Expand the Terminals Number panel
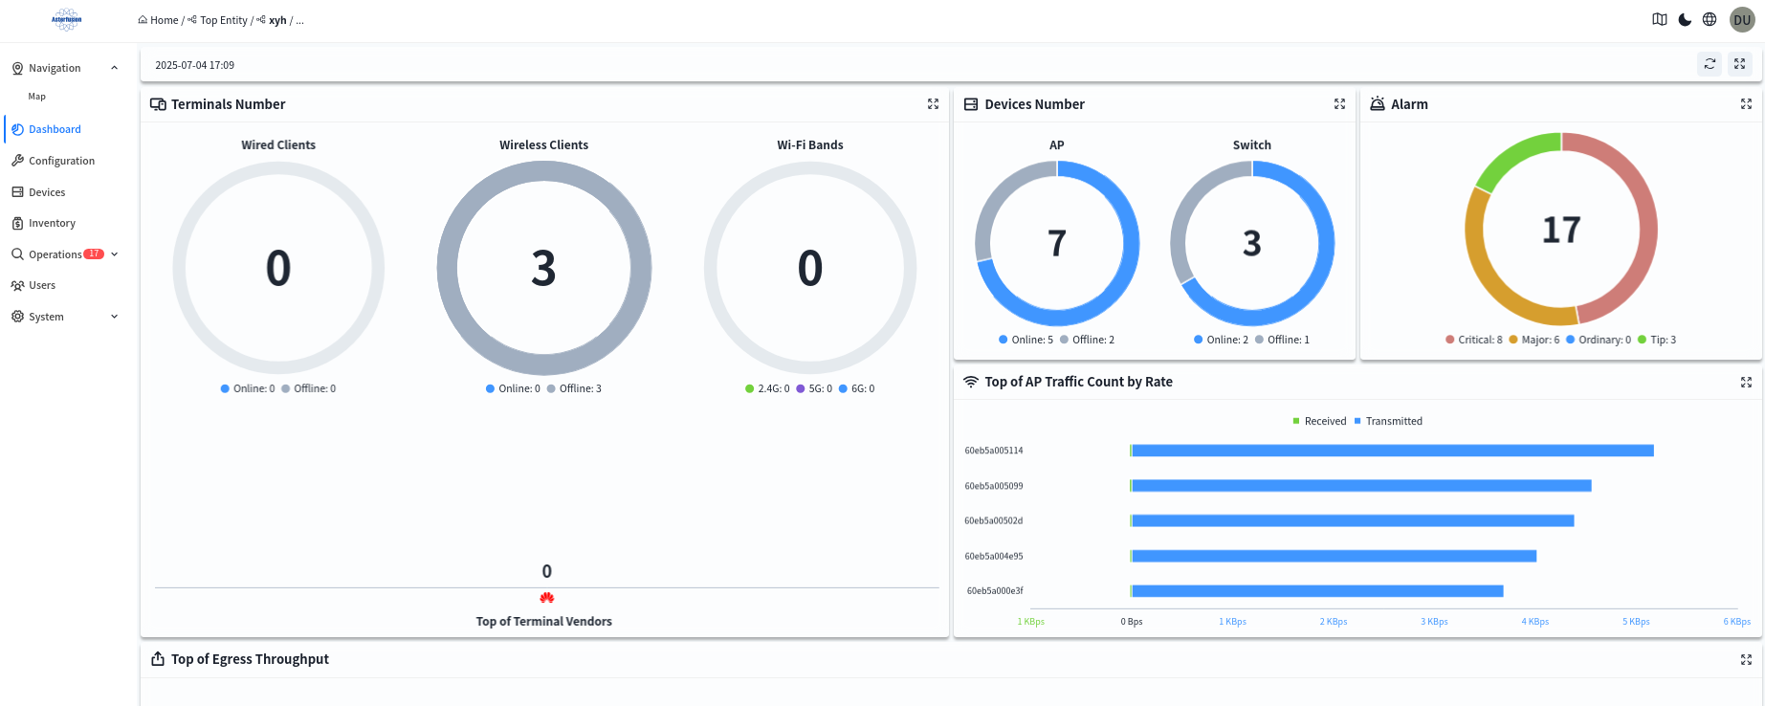 coord(933,104)
